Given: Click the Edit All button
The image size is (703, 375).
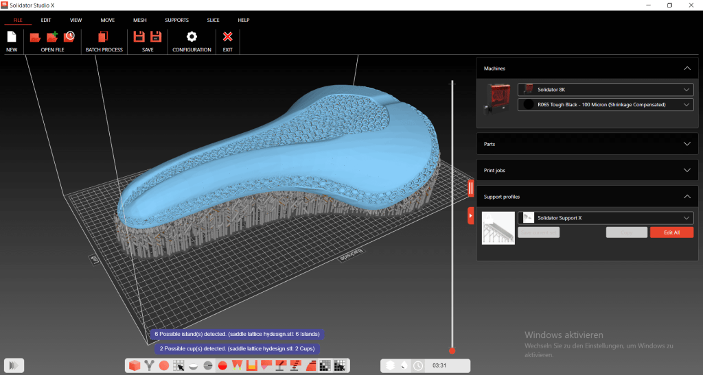Looking at the screenshot, I should [671, 232].
